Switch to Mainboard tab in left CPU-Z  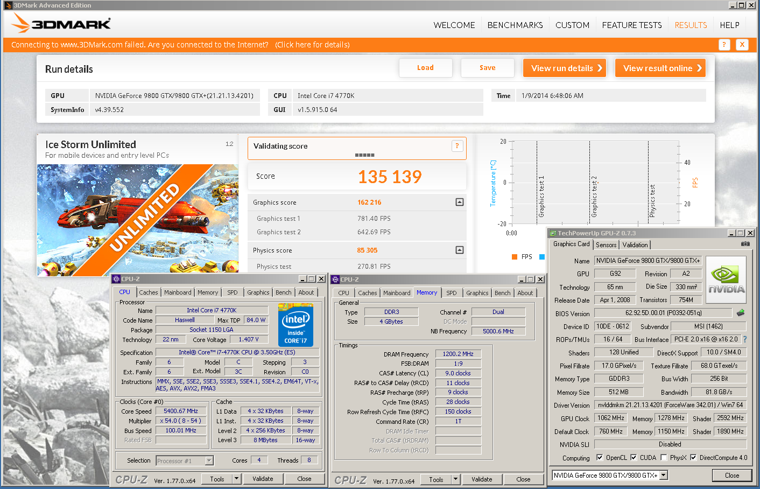[178, 292]
